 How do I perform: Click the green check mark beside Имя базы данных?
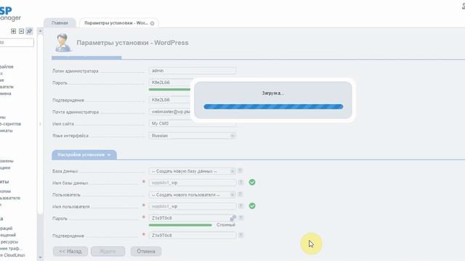252,182
